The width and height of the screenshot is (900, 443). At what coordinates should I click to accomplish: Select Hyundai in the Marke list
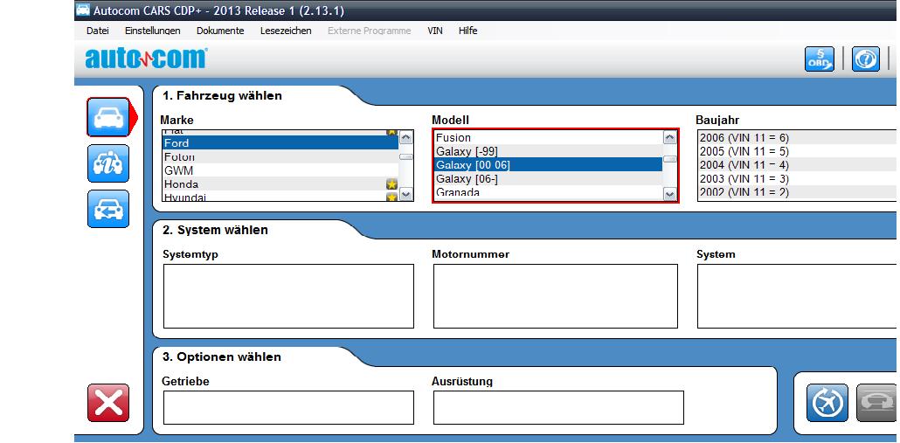pos(280,197)
